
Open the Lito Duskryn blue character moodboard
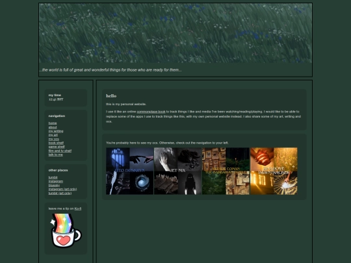coord(130,171)
